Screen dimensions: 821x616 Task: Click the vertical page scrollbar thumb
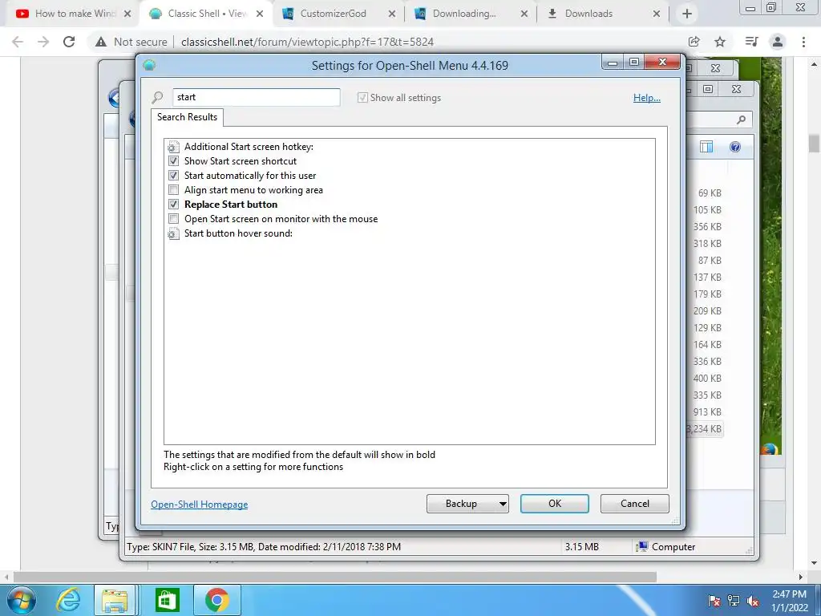coord(814,144)
